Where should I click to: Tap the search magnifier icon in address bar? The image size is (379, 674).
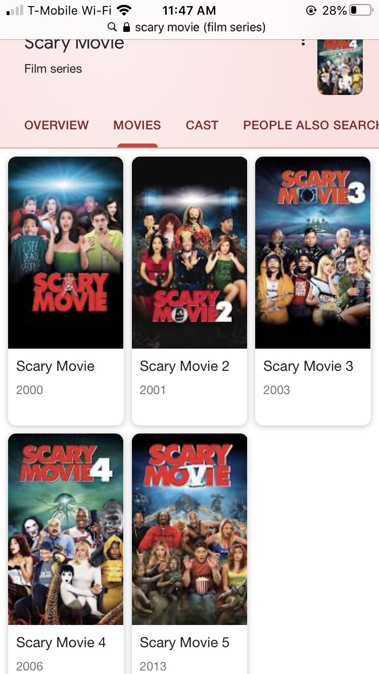tap(112, 27)
